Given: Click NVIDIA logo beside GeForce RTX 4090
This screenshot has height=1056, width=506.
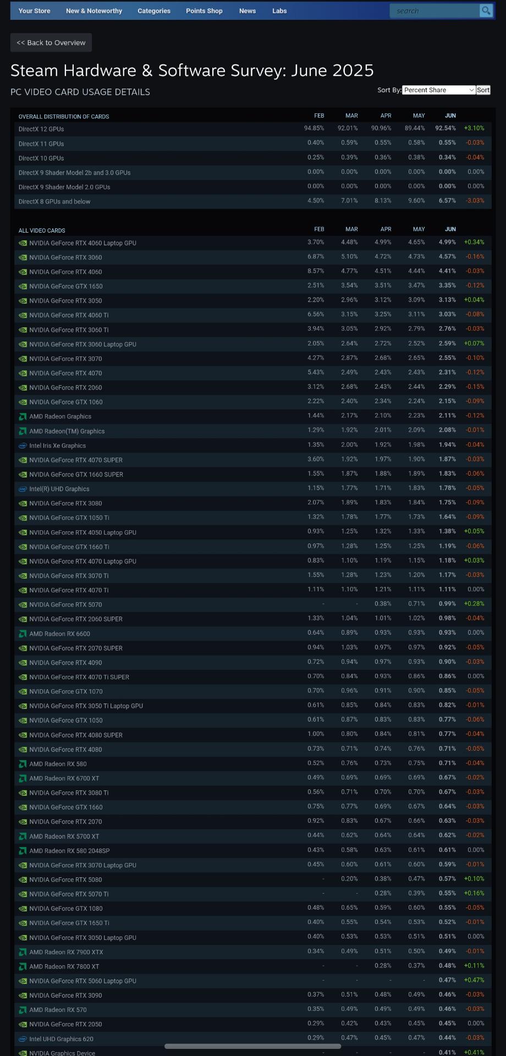Looking at the screenshot, I should [23, 663].
